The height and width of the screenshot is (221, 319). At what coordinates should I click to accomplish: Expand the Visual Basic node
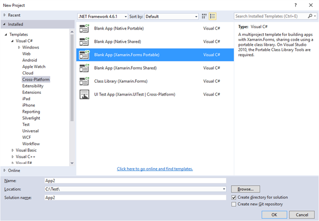(13, 150)
